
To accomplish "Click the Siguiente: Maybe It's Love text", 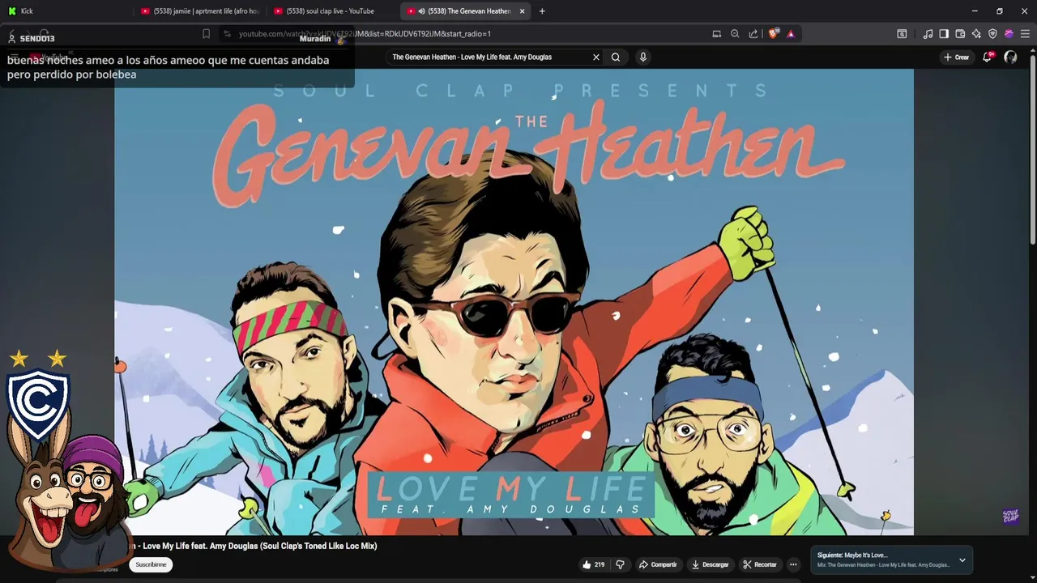I will [x=852, y=555].
